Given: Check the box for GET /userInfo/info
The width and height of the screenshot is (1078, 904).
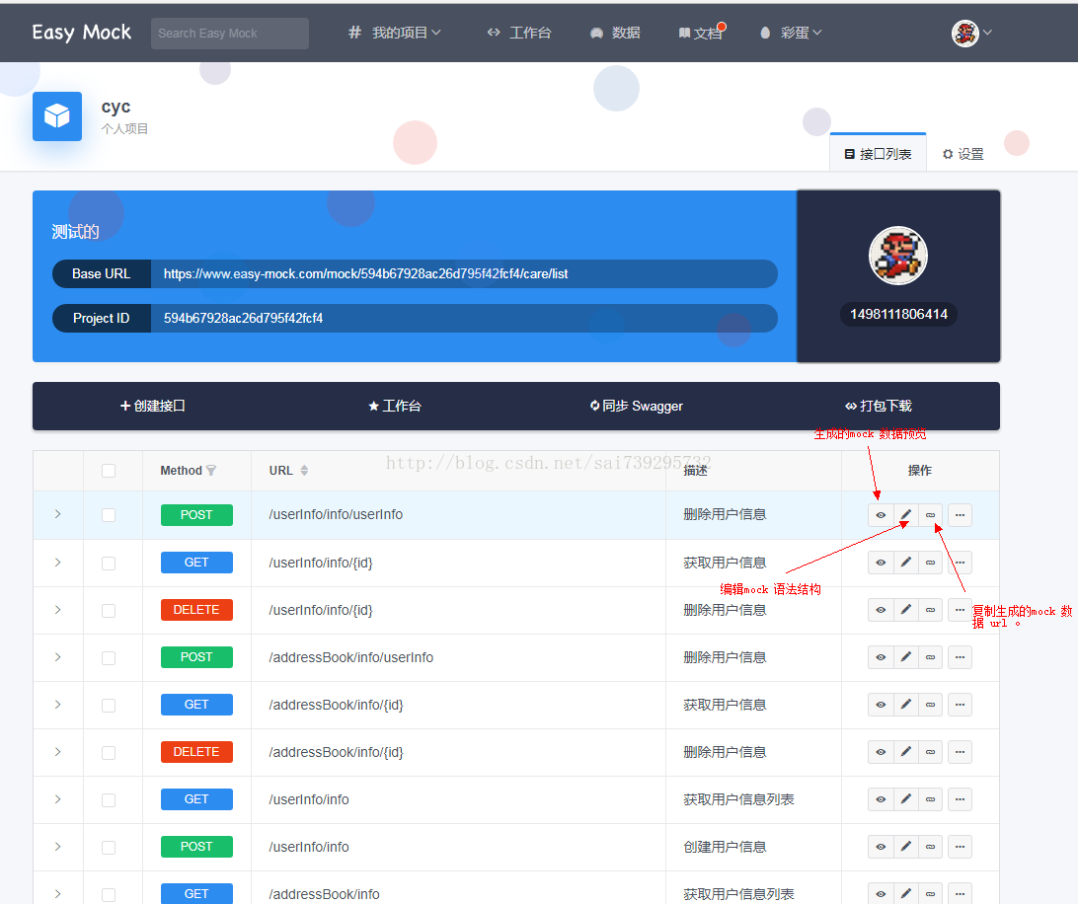Looking at the screenshot, I should 109,800.
